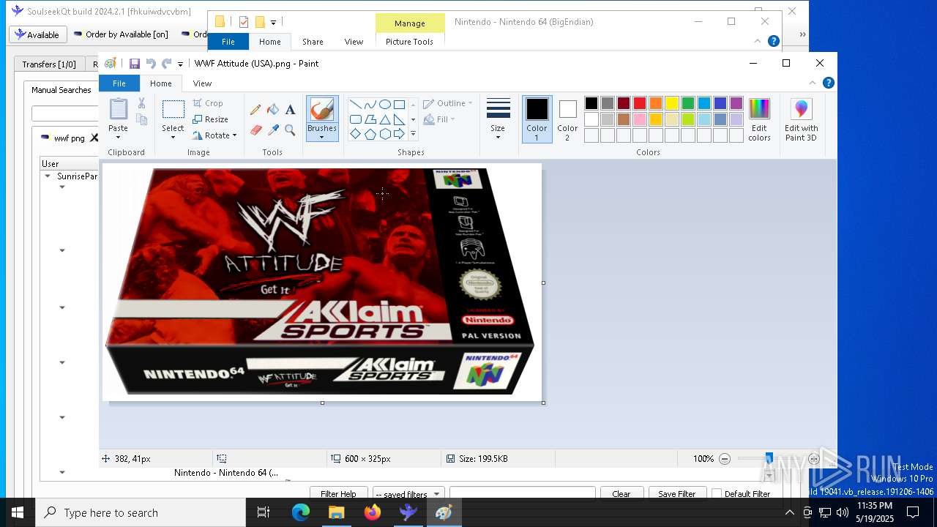Click the zoom out minus button
The height and width of the screenshot is (527, 937).
725,459
